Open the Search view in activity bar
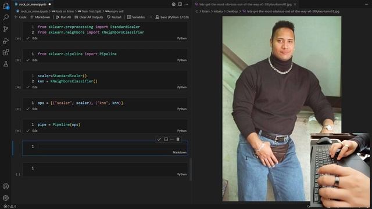 (6, 17)
